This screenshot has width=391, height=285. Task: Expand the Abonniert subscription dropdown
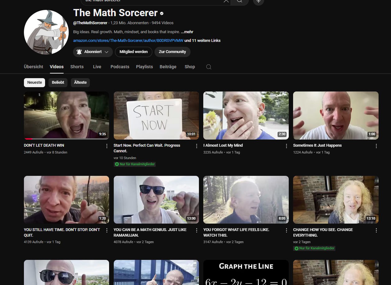point(93,52)
